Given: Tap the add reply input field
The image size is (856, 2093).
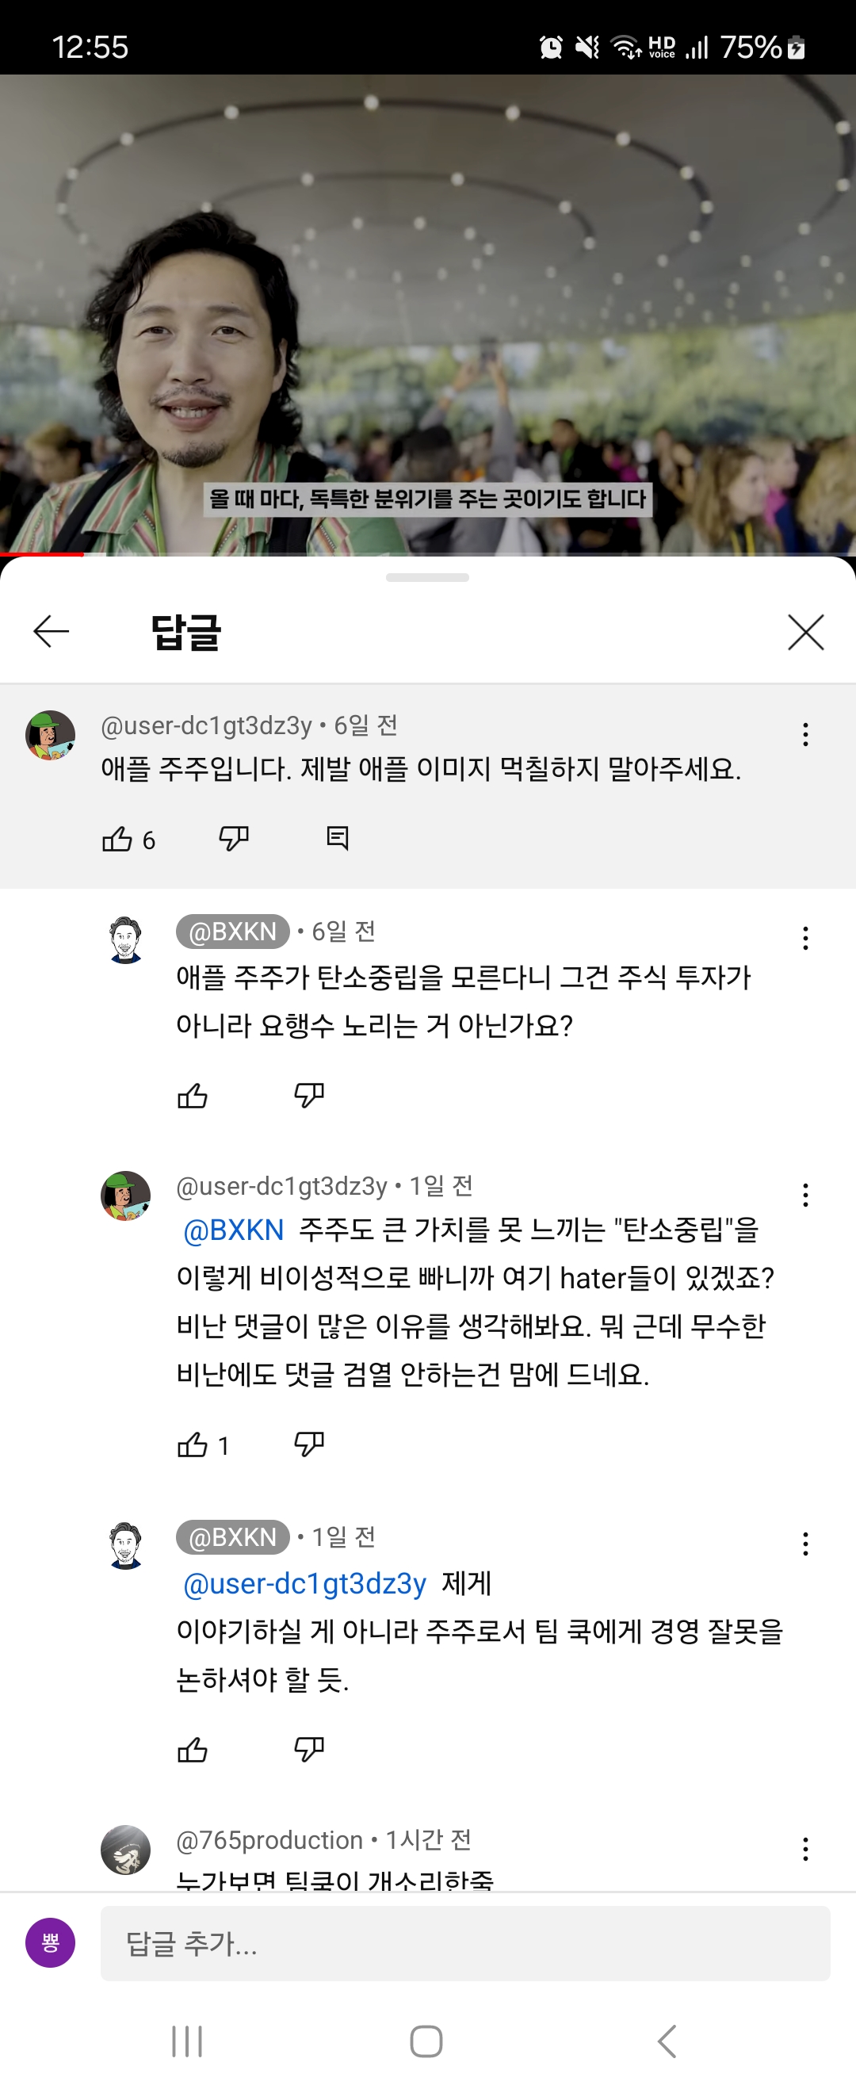Looking at the screenshot, I should 464,1943.
